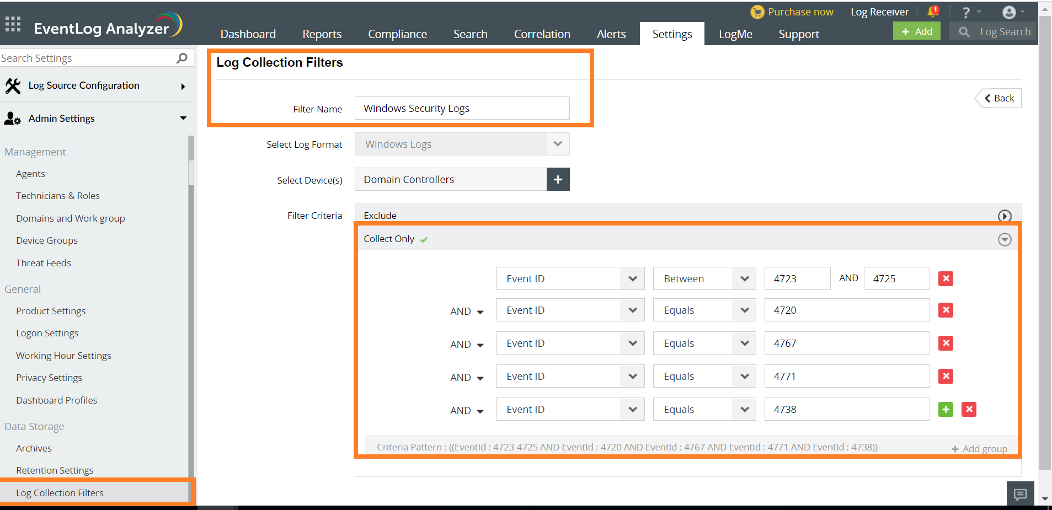Delete the Event ID 4771 criteria row
This screenshot has height=510, width=1052.
pyautogui.click(x=946, y=376)
